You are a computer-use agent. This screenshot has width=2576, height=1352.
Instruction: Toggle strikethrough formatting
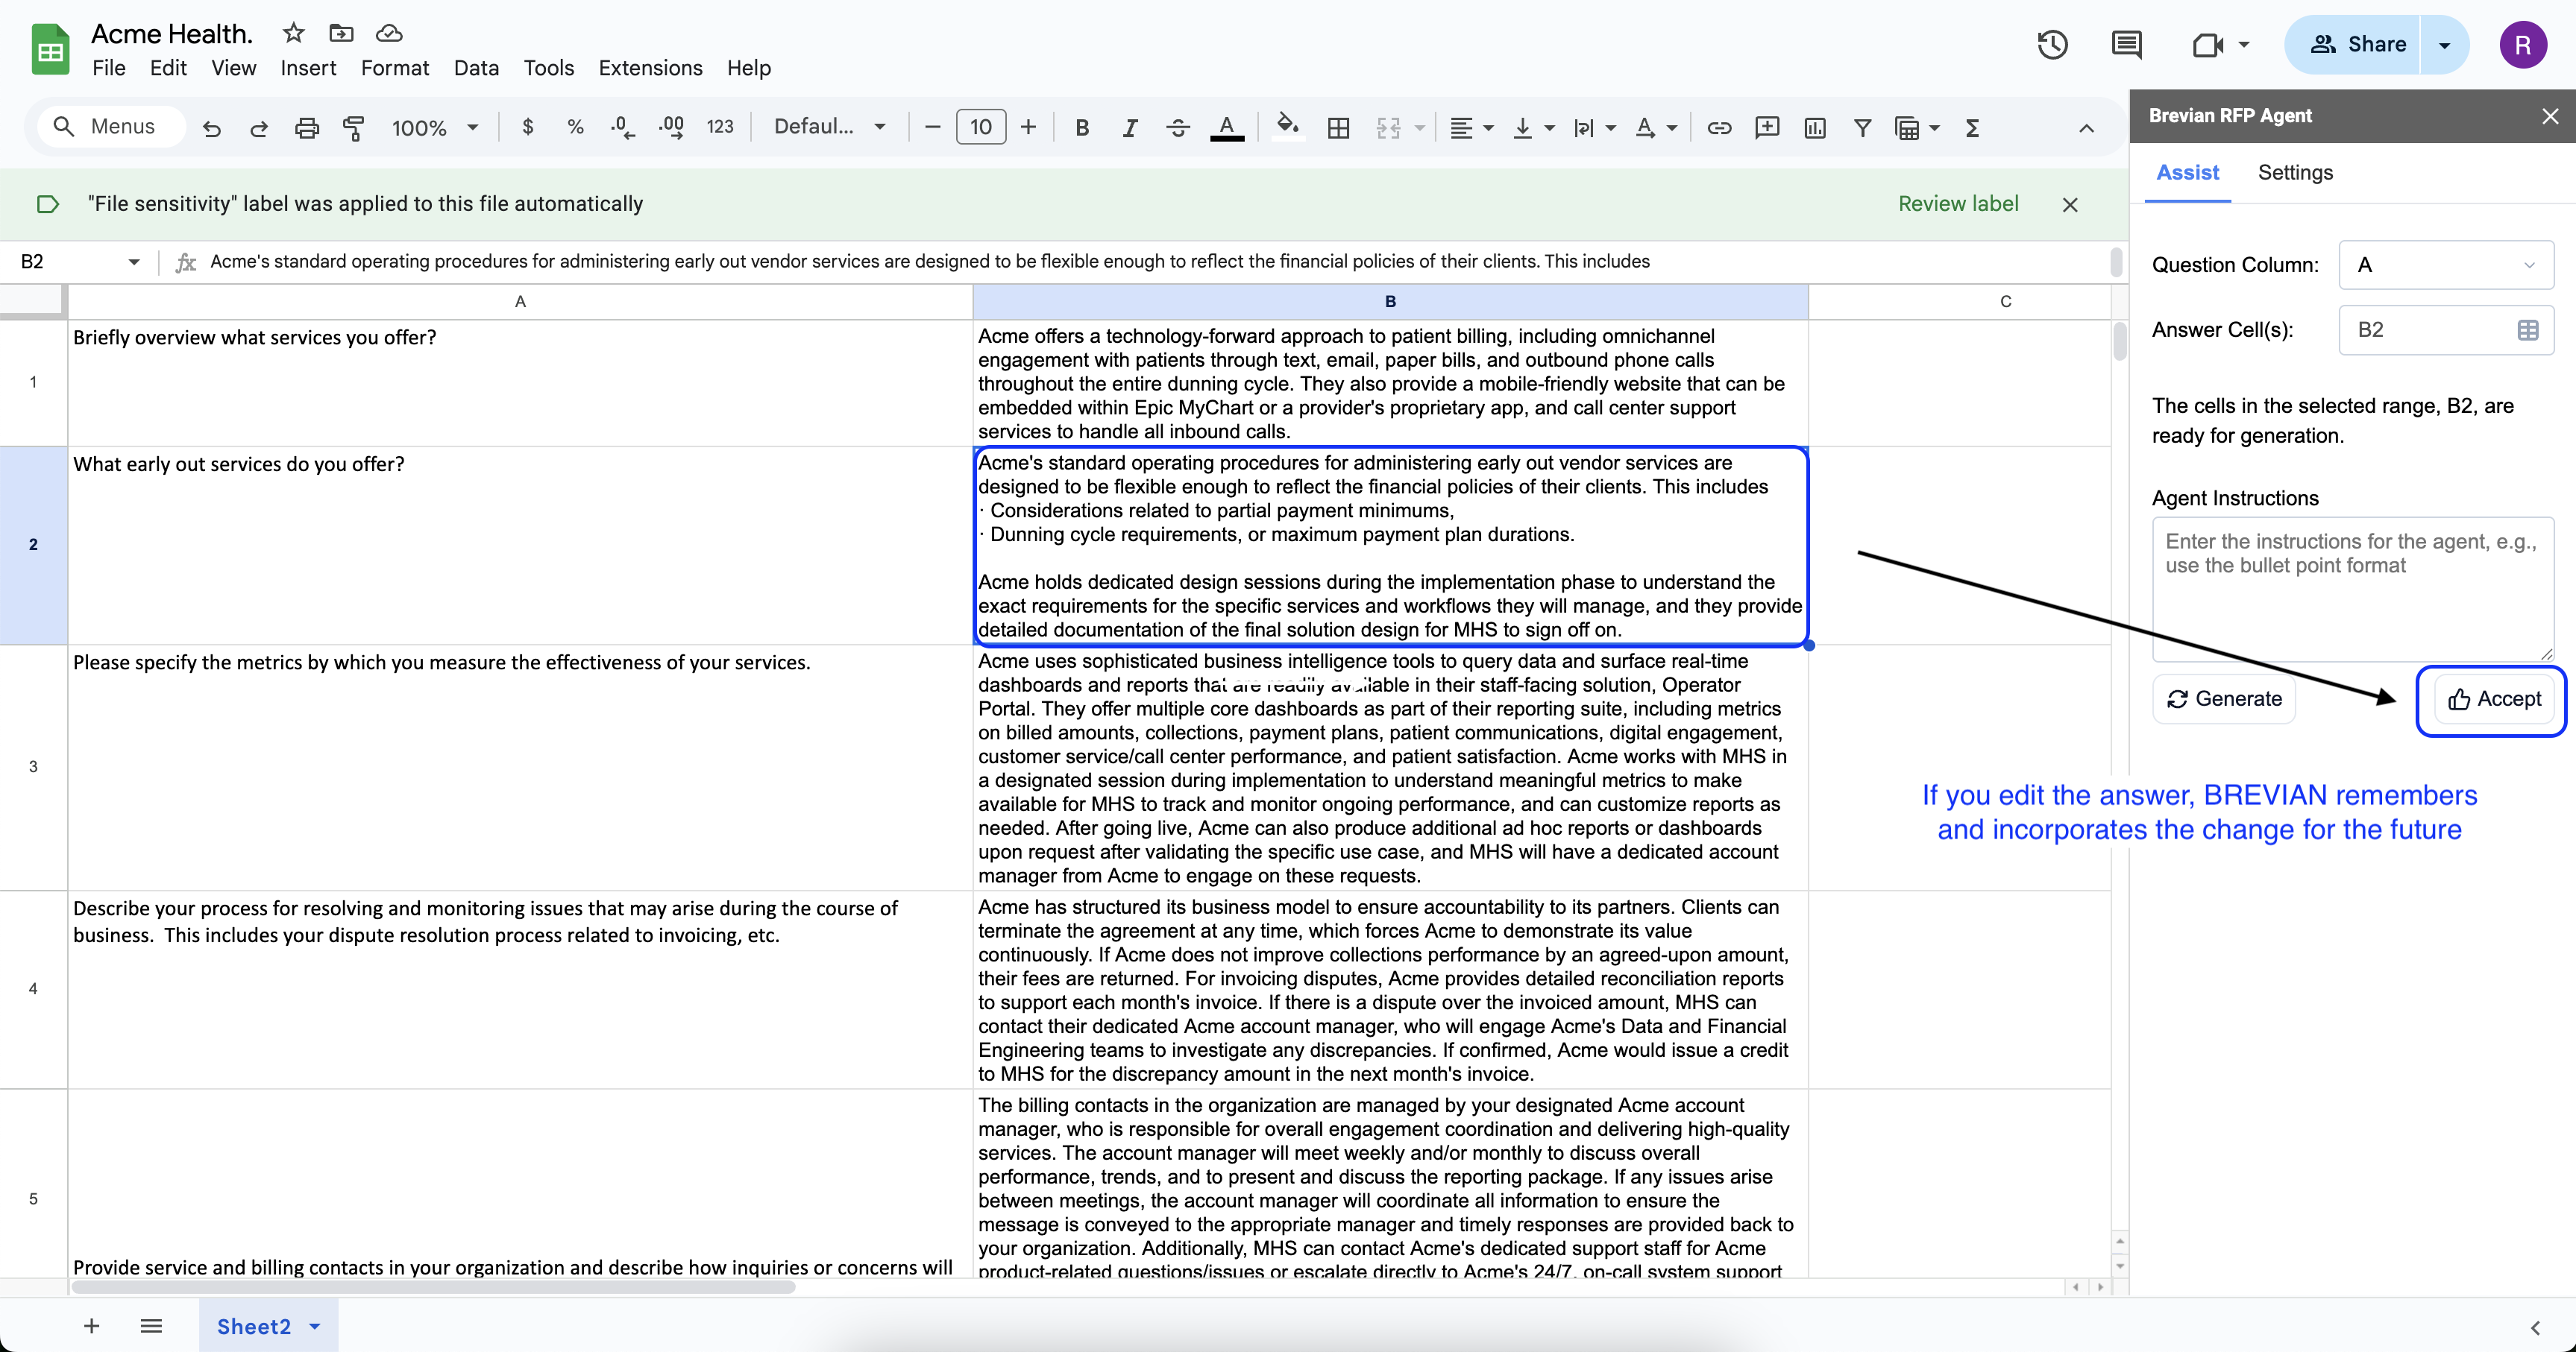(1178, 127)
